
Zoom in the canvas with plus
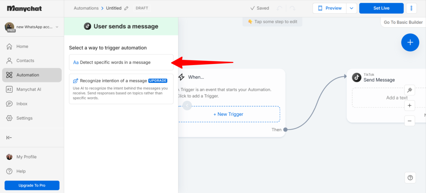point(409,105)
